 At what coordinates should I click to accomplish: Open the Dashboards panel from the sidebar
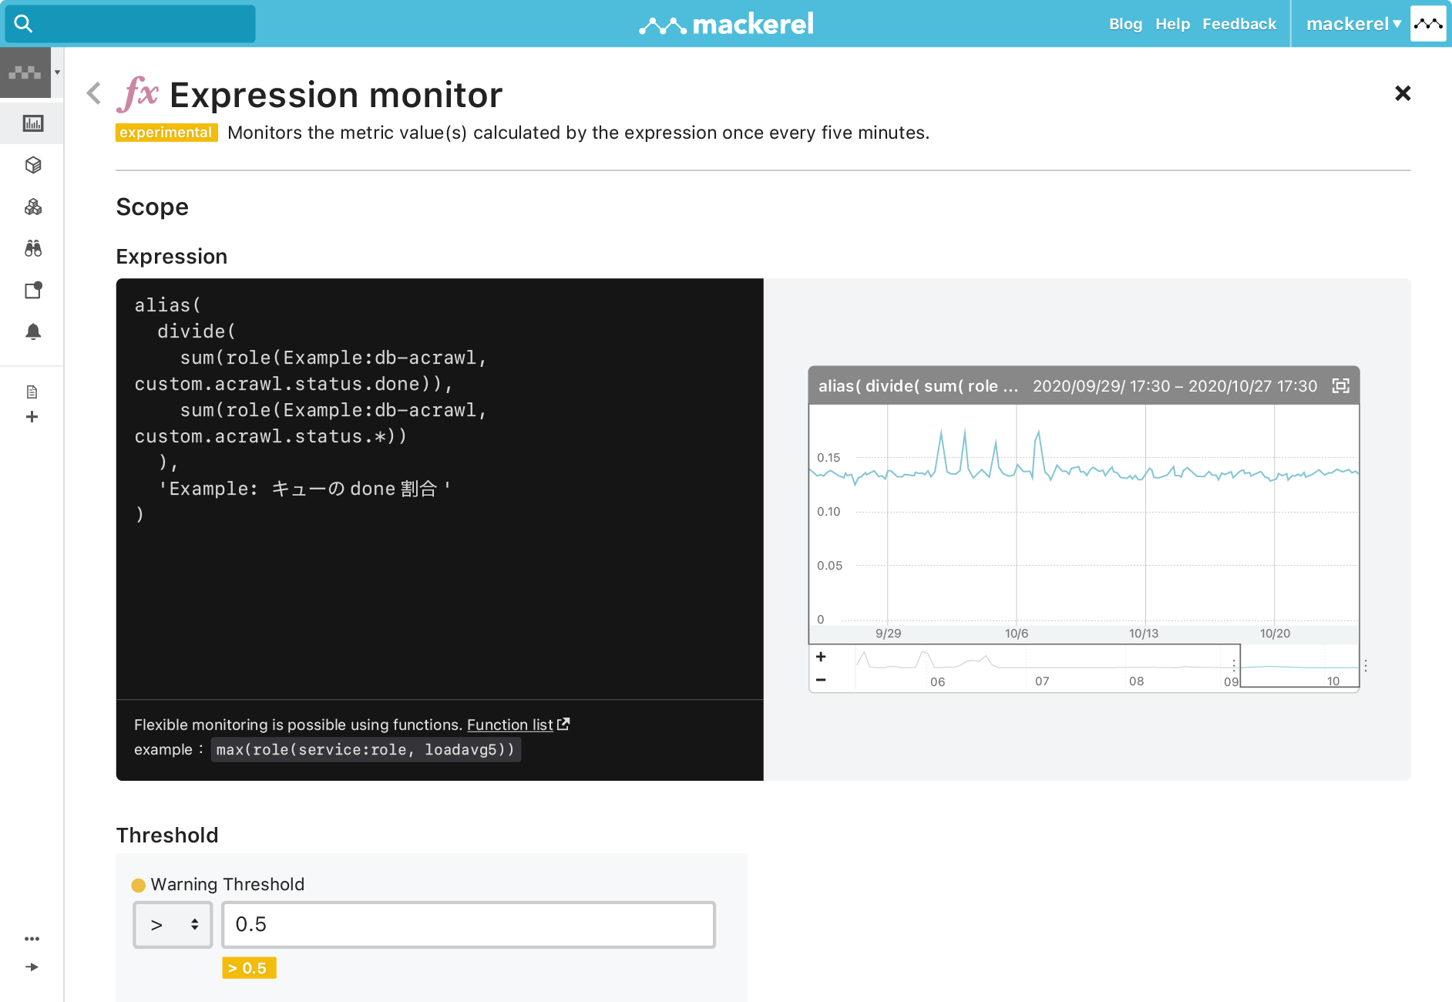click(32, 123)
